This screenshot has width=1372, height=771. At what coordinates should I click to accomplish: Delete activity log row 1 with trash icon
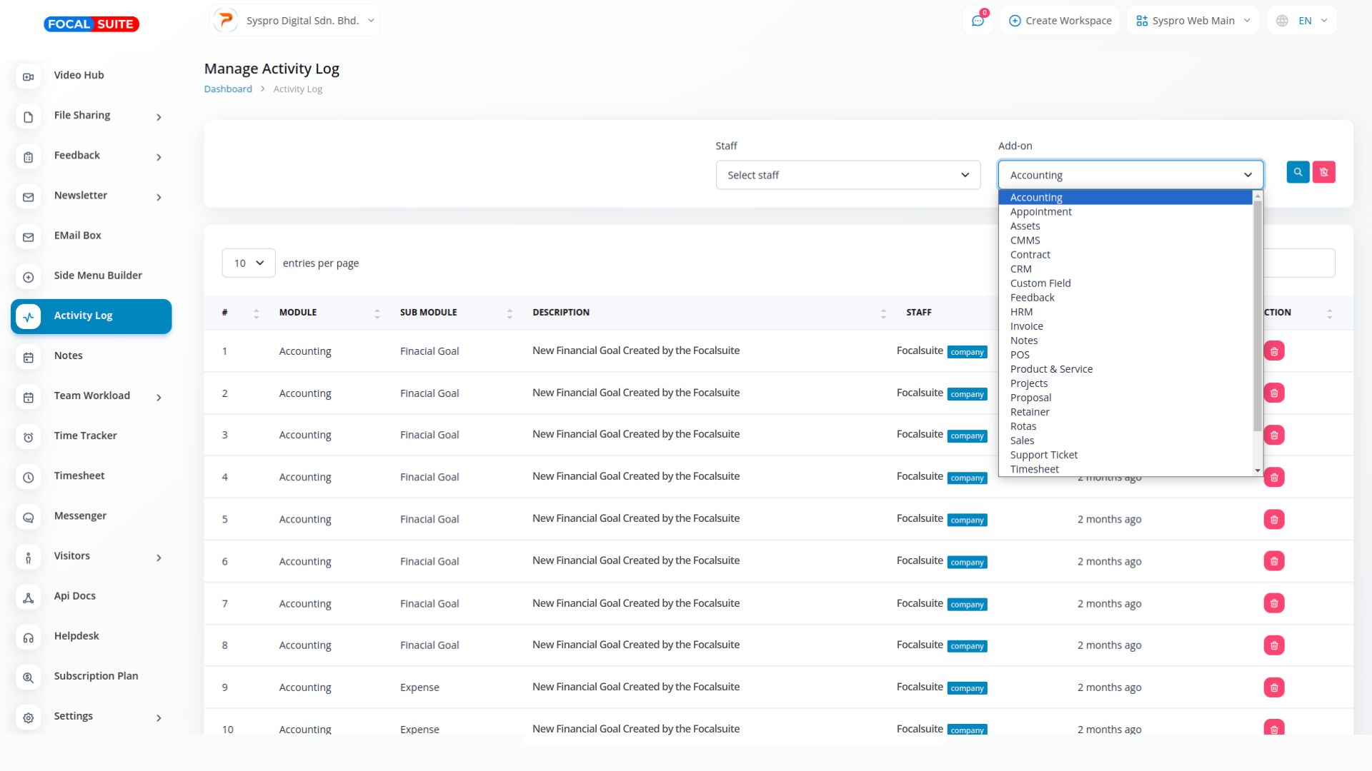coord(1273,351)
